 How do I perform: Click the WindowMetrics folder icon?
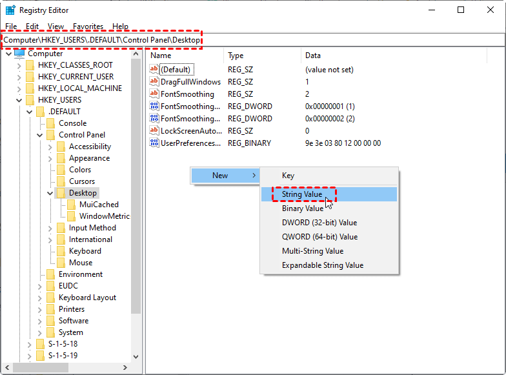coord(71,216)
